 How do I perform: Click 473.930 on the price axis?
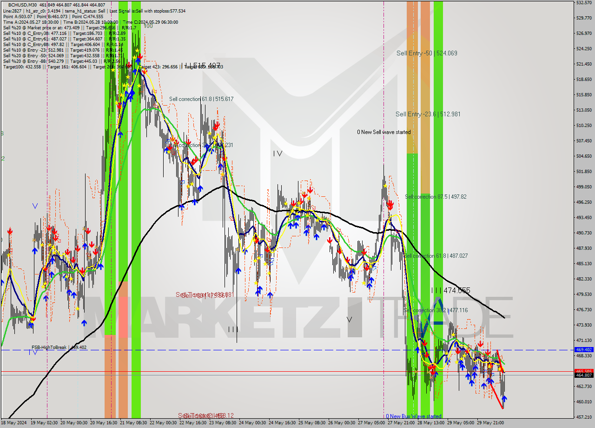[584, 325]
